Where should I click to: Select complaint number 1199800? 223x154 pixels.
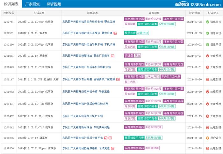pos(9,148)
